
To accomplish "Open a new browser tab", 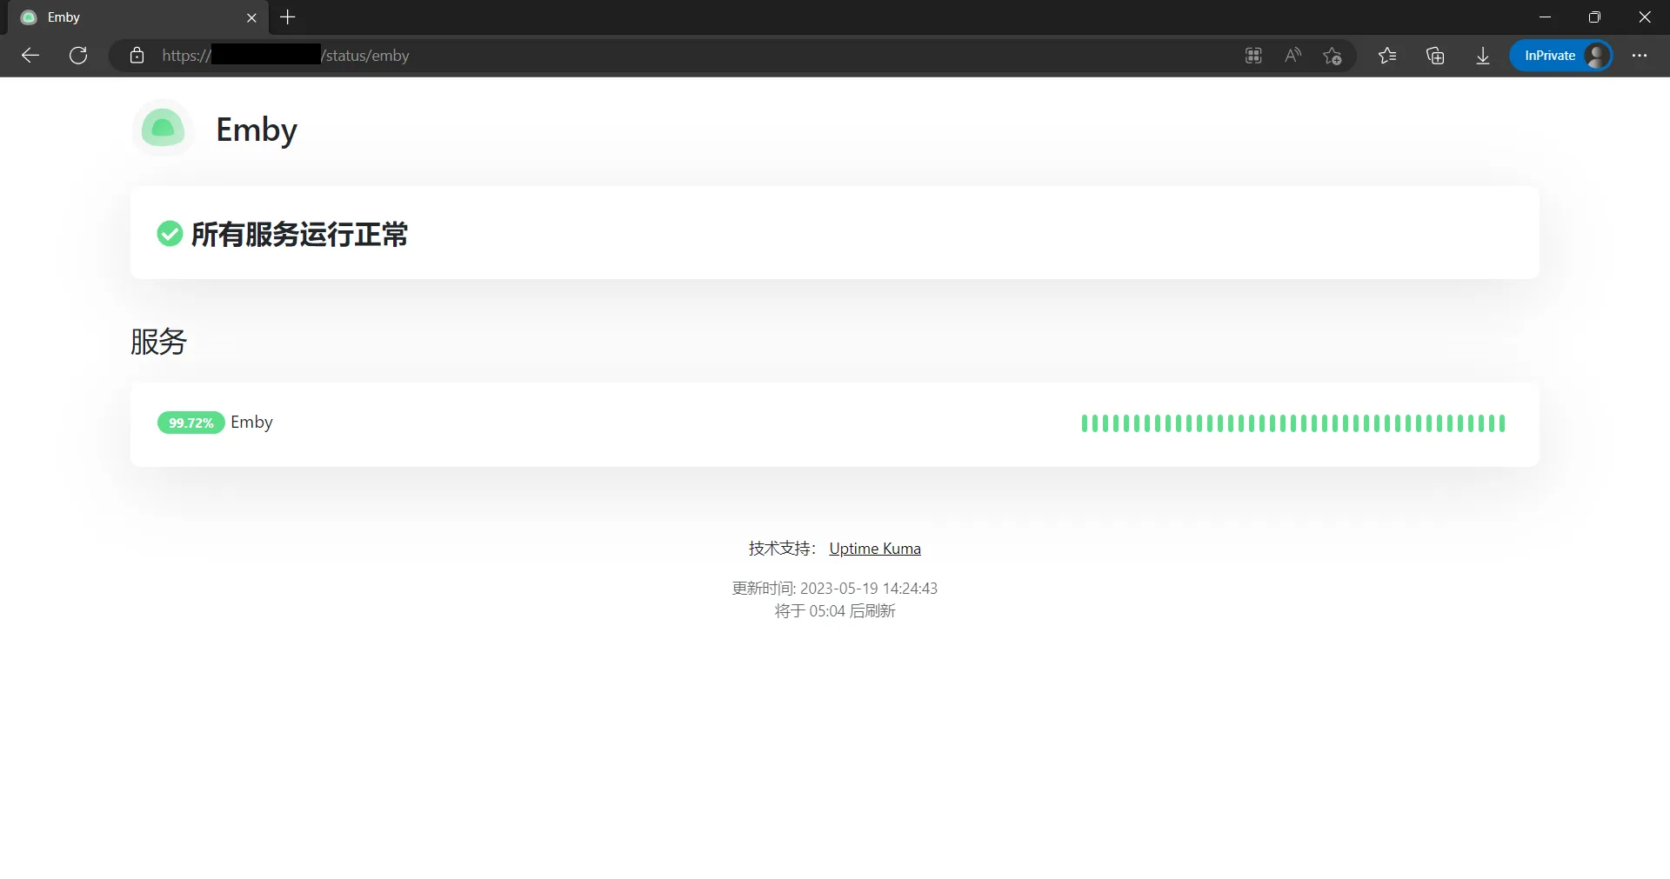I will click(288, 17).
